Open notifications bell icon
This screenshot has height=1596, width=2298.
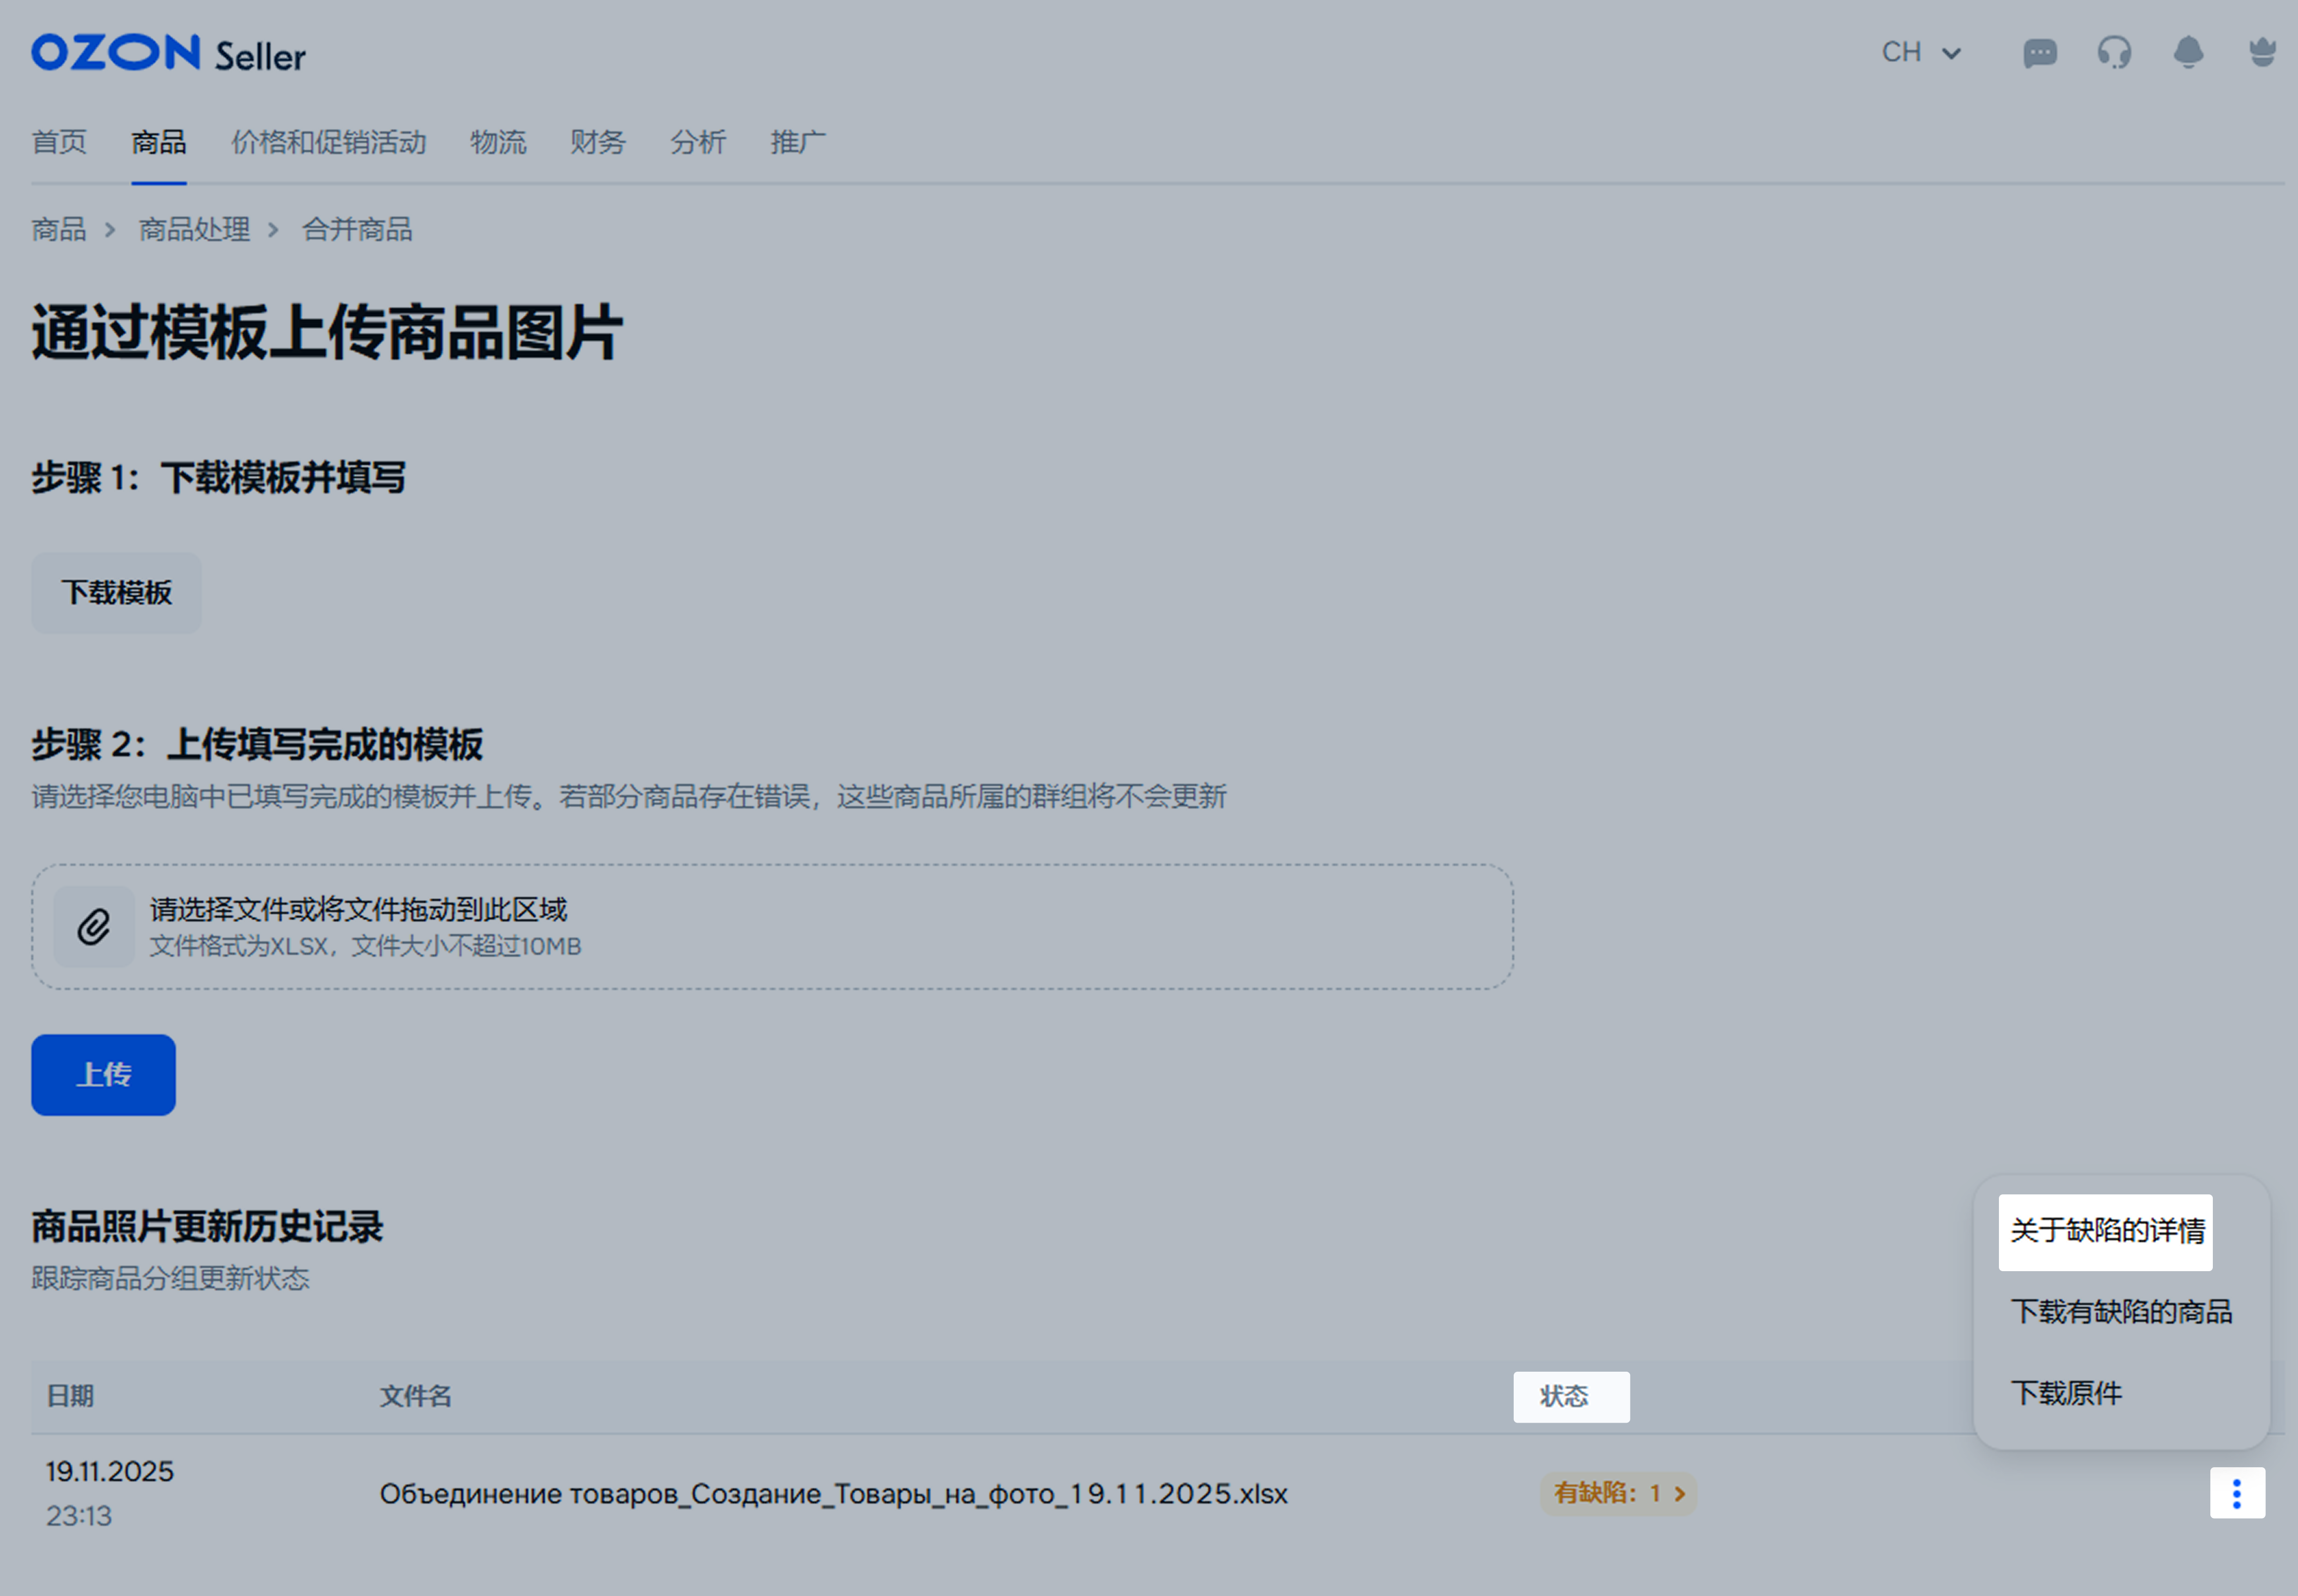2188,52
